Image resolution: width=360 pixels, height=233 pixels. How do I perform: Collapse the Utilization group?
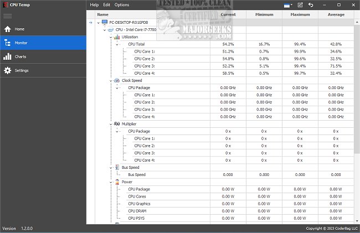[111, 37]
